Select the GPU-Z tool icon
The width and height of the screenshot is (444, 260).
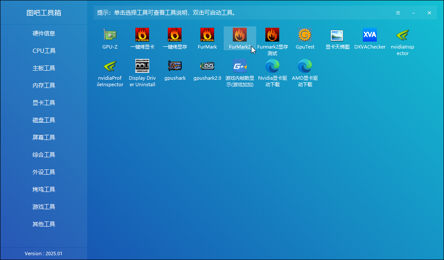click(110, 35)
